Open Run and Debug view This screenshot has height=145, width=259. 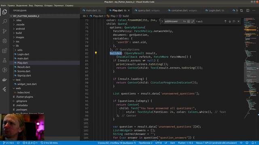(x=4, y=41)
